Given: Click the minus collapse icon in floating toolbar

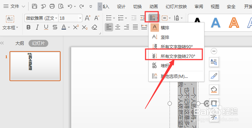Looking at the screenshot, I should [x=214, y=51].
